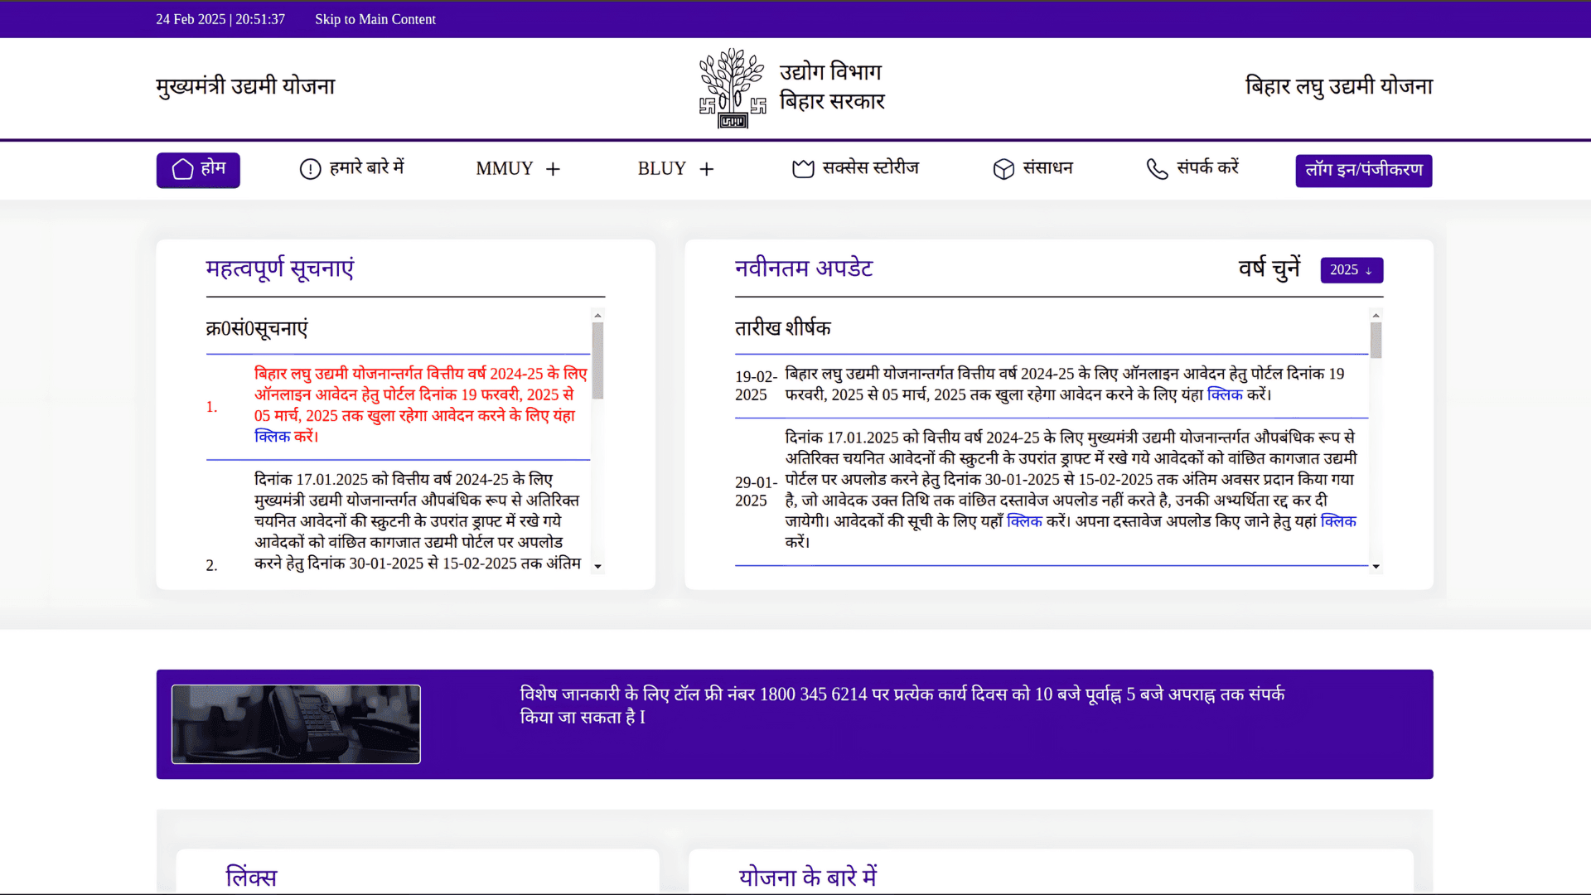This screenshot has height=895, width=1591.
Task: Click the phone icon beside संपर्क करें
Action: 1157,169
